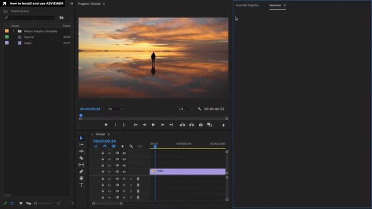Select the Track Select Forward tool
This screenshot has height=209, width=372.
(x=81, y=145)
